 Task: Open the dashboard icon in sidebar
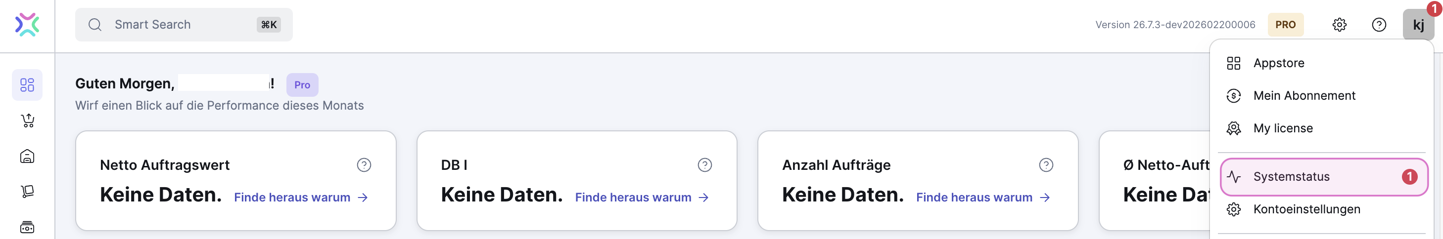point(27,84)
